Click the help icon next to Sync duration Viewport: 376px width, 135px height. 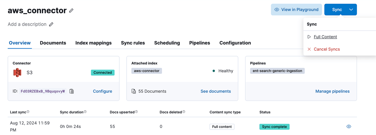85,112
